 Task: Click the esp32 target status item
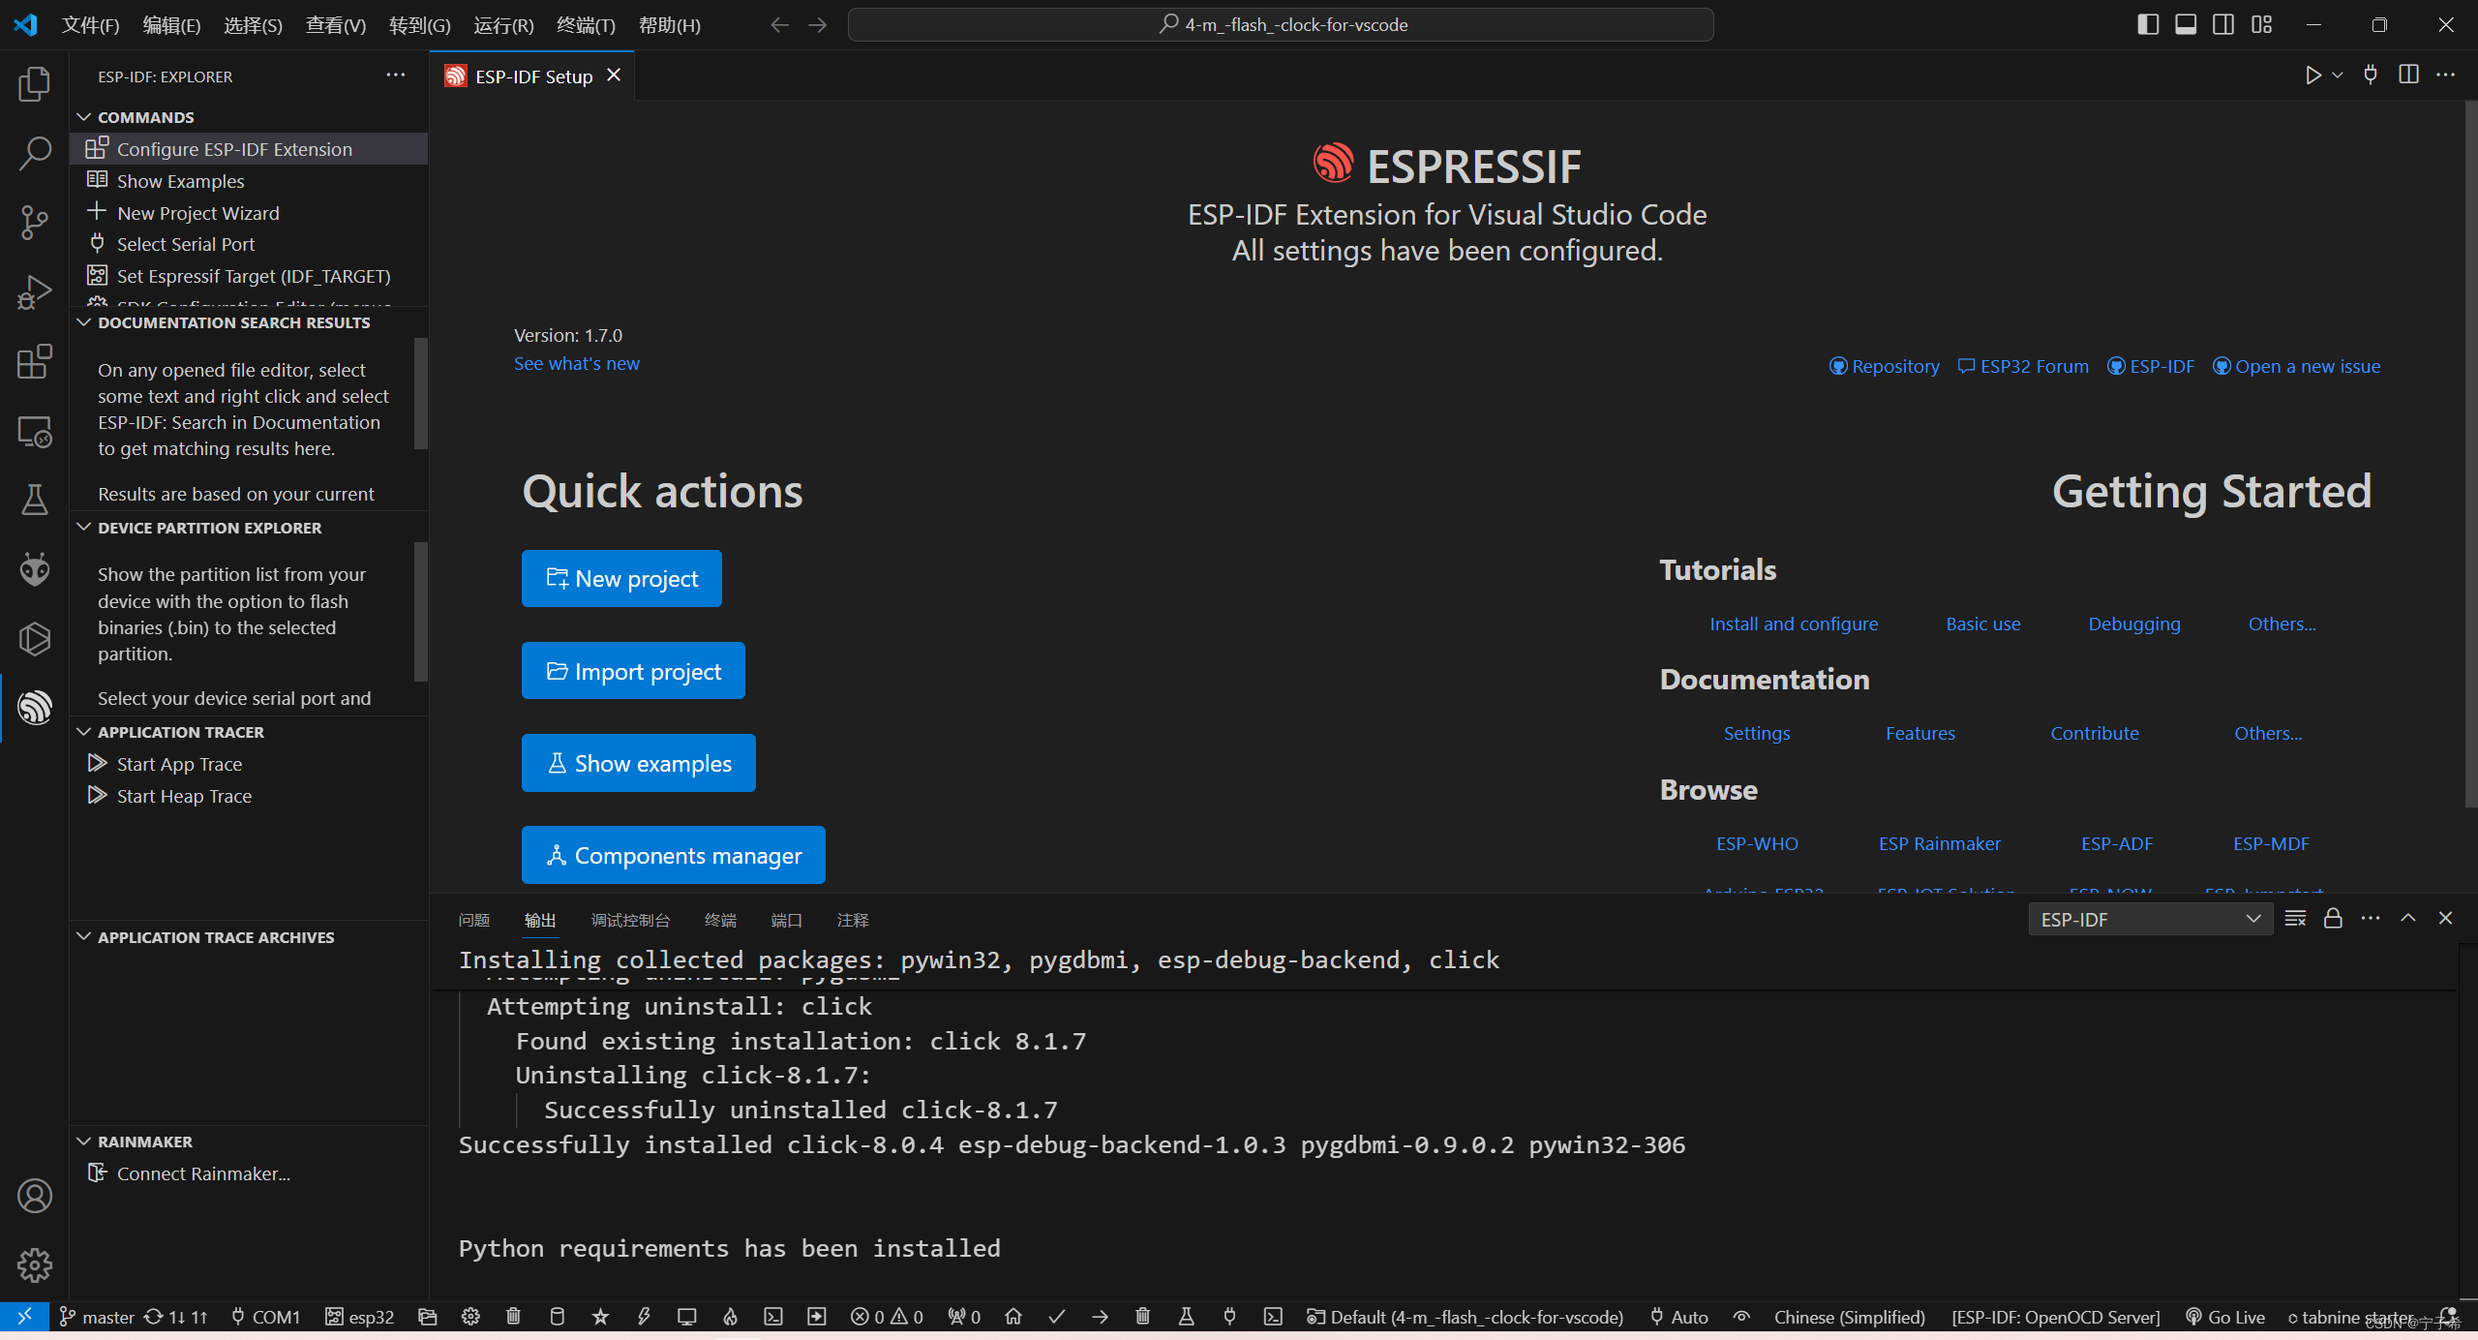point(359,1317)
